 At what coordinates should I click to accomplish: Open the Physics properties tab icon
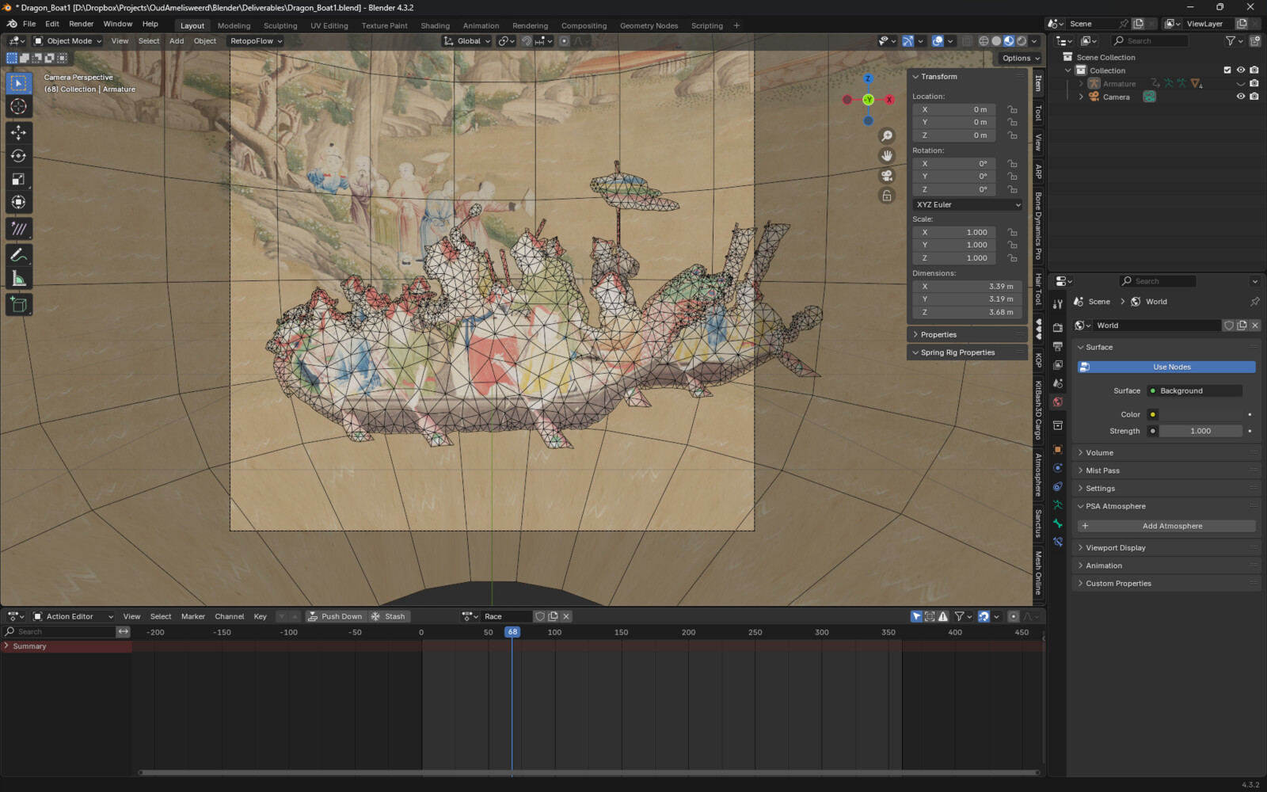(1058, 468)
